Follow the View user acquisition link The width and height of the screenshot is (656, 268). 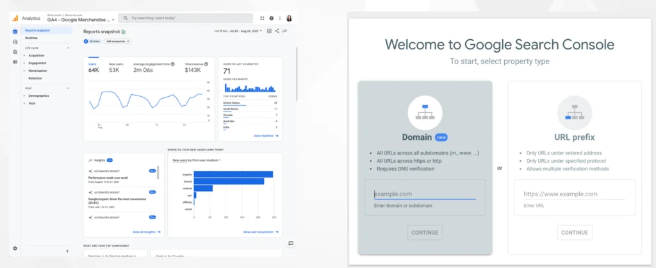261,231
